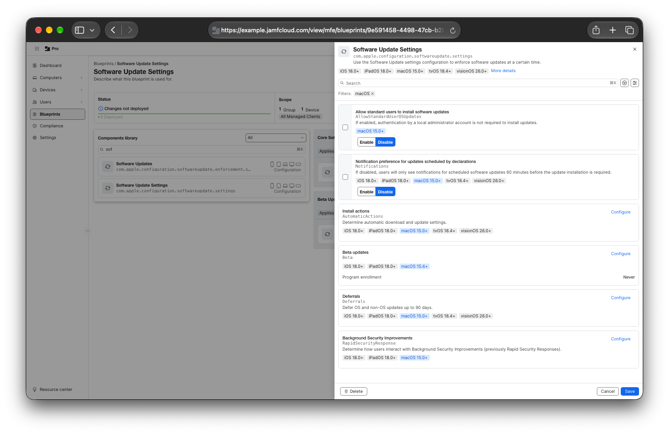This screenshot has width=669, height=434.
Task: Expand the Users chevron
Action: (x=82, y=102)
